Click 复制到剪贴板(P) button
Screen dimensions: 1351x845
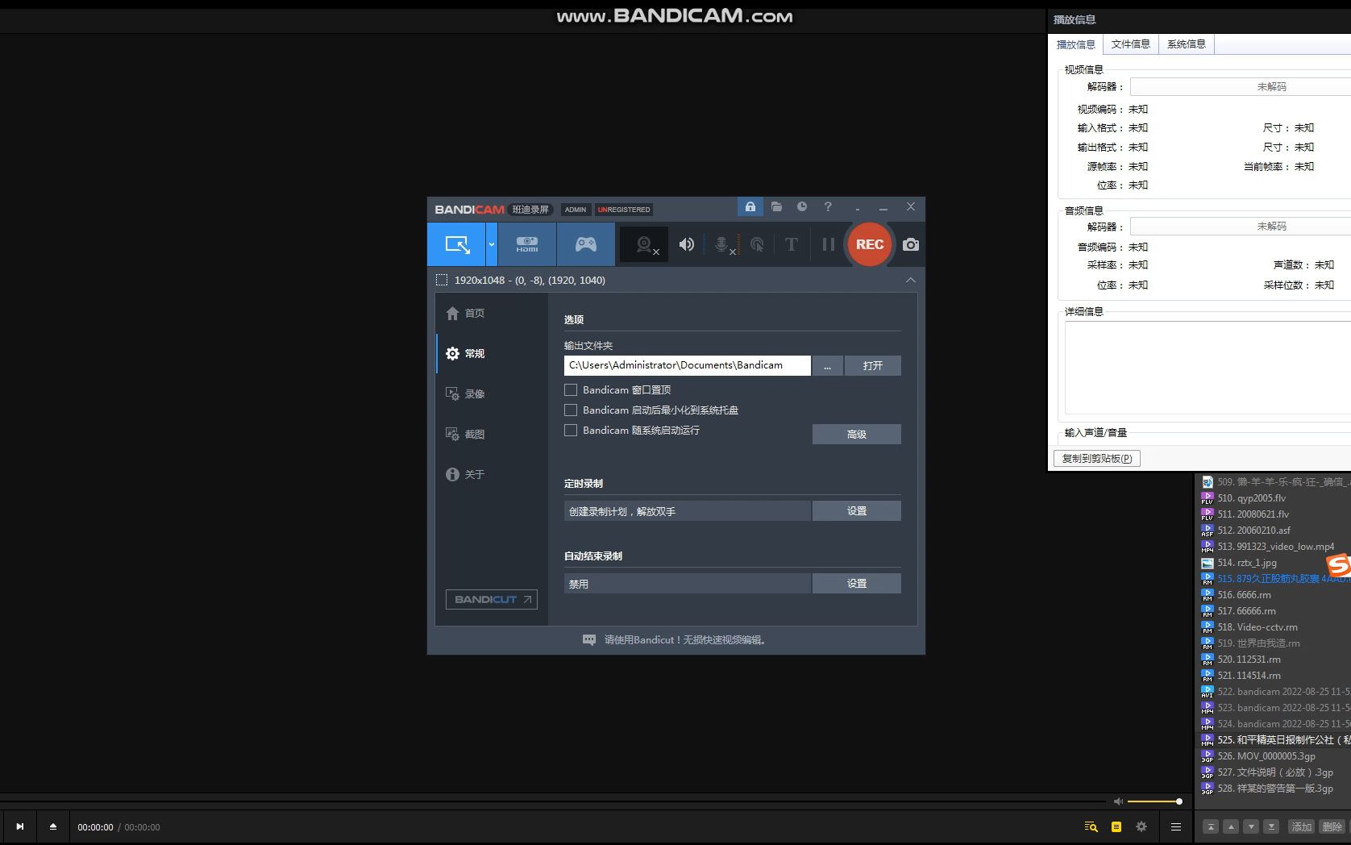[1097, 458]
